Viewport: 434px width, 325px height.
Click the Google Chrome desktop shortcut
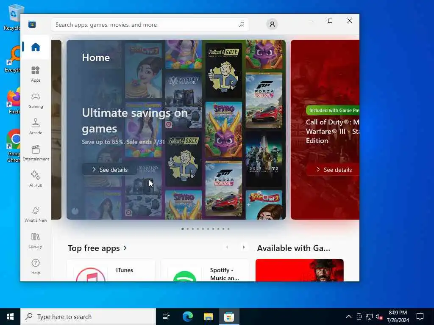pyautogui.click(x=13, y=146)
